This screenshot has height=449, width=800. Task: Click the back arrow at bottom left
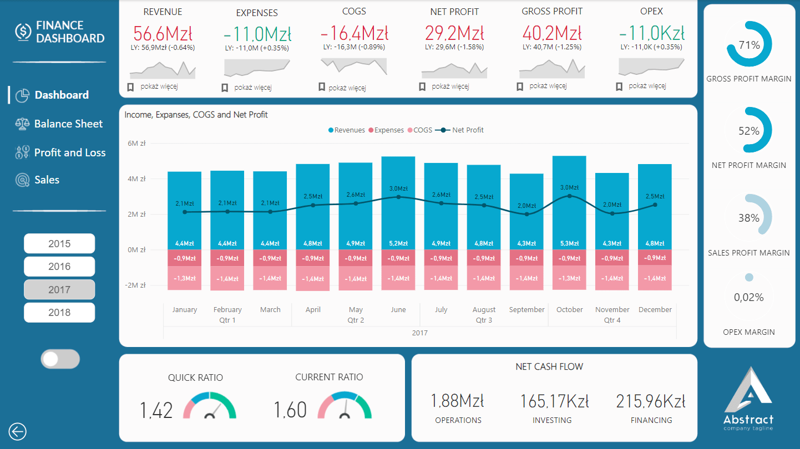(17, 431)
